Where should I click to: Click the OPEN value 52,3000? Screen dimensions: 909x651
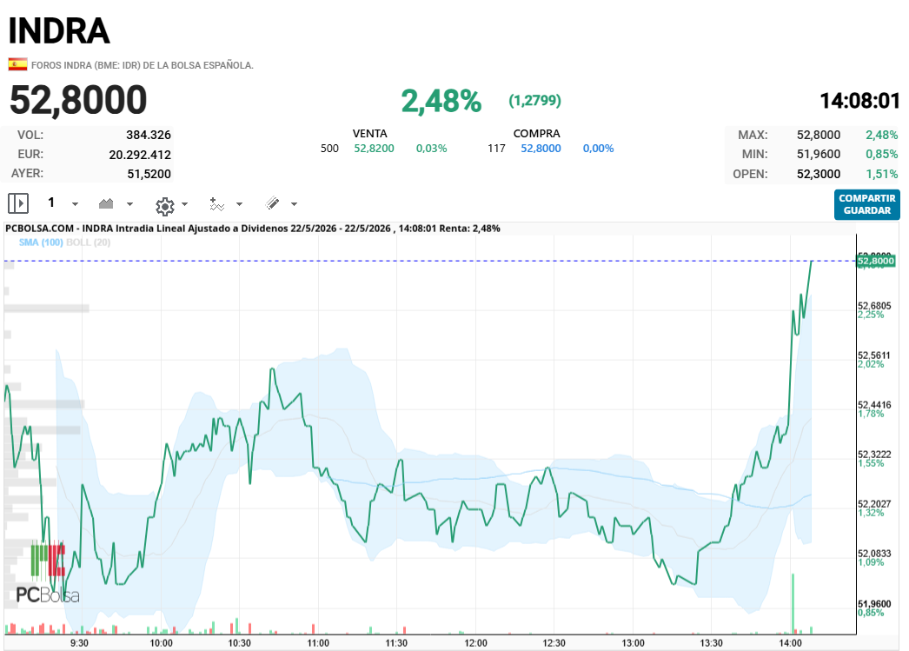click(x=819, y=174)
